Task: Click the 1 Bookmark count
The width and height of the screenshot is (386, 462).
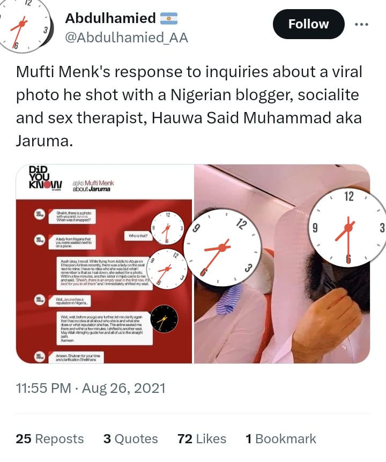Action: pos(281,439)
